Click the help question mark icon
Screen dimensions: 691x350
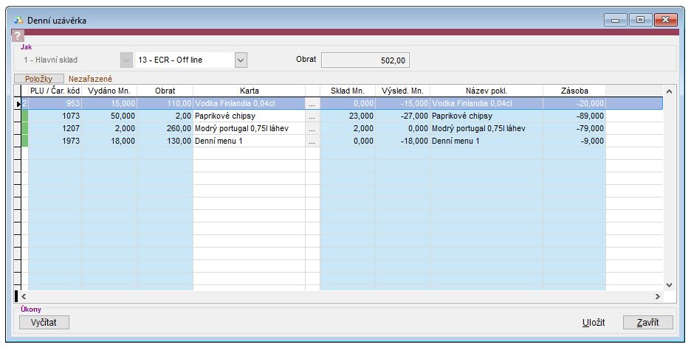18,36
